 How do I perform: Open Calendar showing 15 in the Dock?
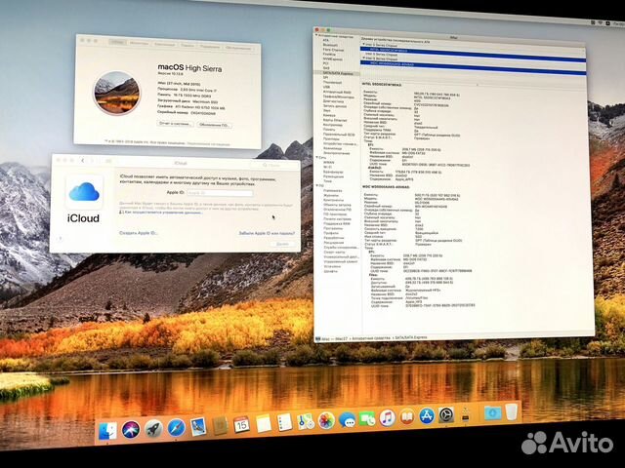(241, 425)
